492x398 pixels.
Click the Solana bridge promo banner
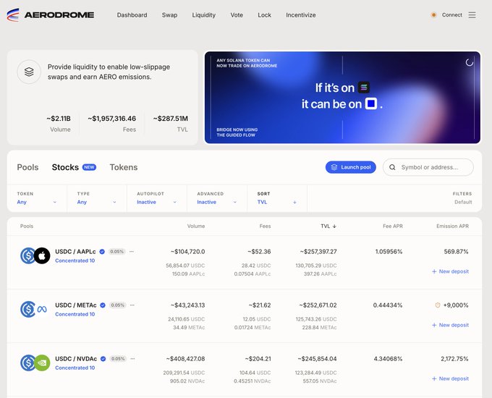pyautogui.click(x=342, y=97)
